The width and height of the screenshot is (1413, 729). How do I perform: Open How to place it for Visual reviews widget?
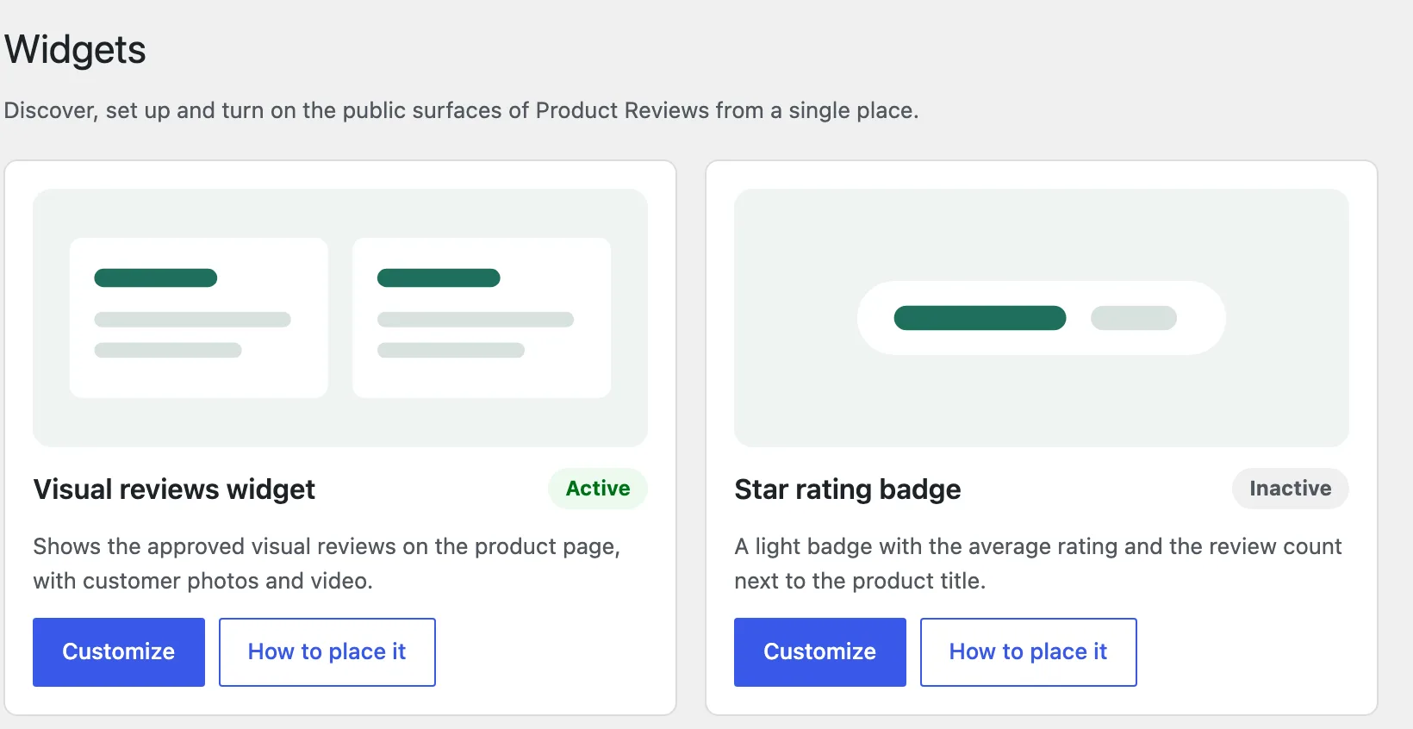(327, 652)
